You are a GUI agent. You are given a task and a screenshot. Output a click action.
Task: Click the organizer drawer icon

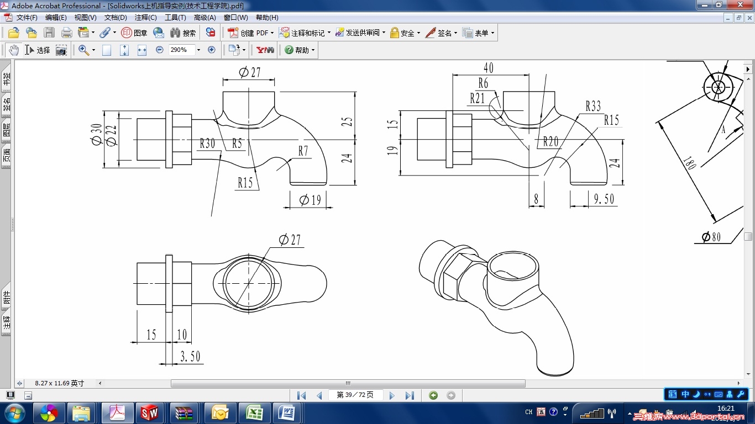[x=83, y=33]
